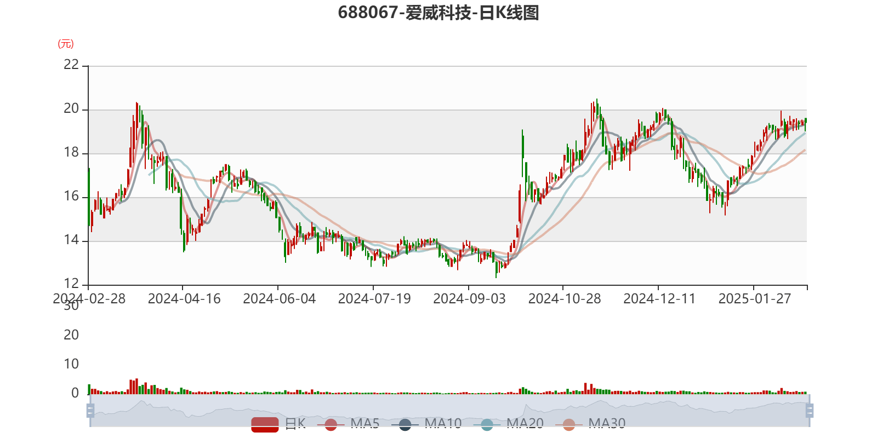The image size is (877, 438).
Task: Click the 2025-01-27 date axis label
Action: coord(755,299)
